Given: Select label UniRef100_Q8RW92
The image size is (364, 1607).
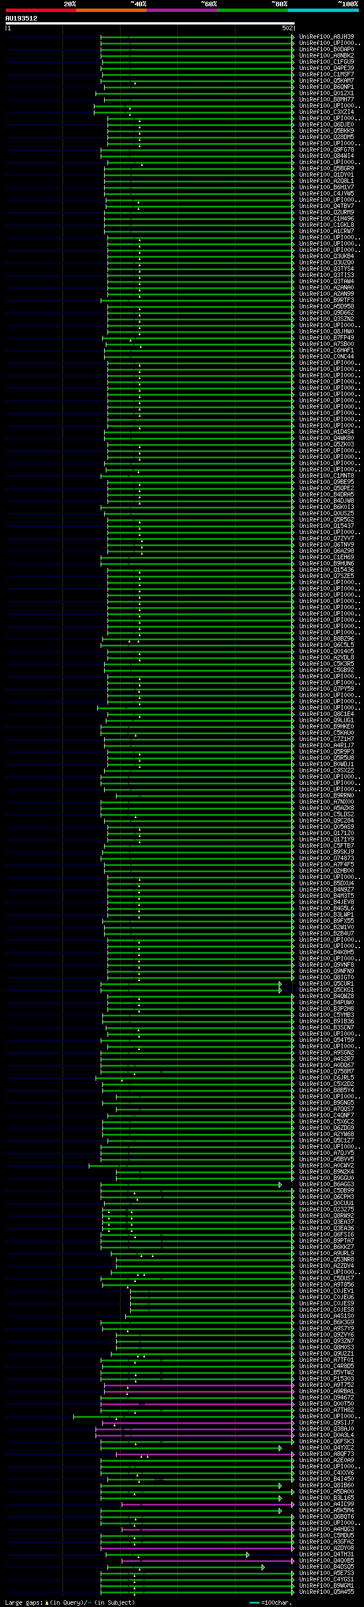Looking at the screenshot, I should pos(326,1215).
